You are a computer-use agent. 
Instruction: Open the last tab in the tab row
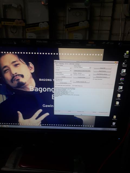pos(77,64)
